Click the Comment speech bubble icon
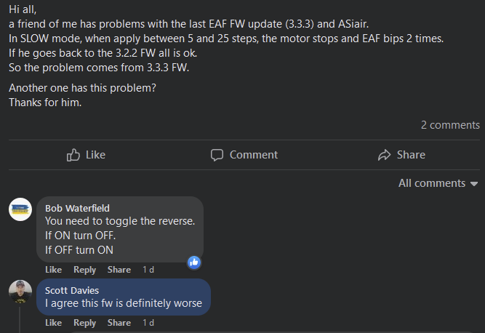Screen dimensions: 485x333 (217, 155)
